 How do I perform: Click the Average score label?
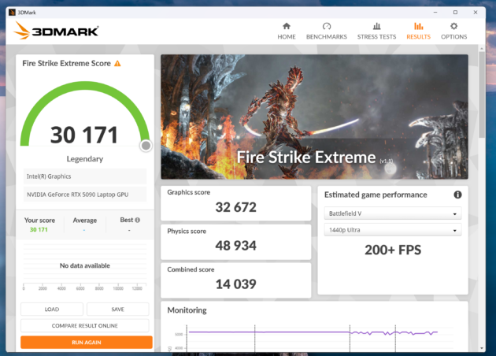tap(85, 220)
